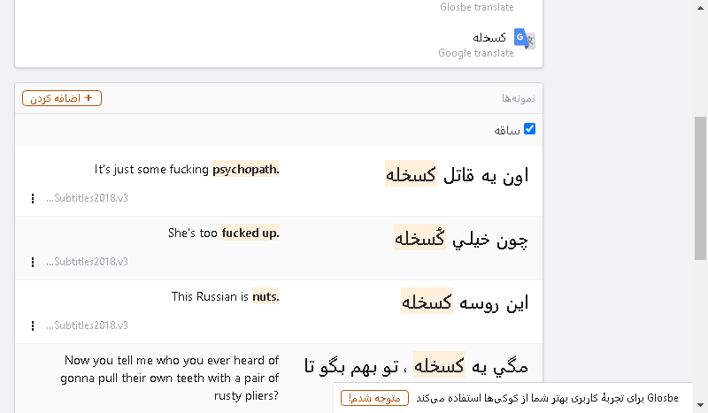Open options menu for fucked up example
Screen dimensions: 708x413
click(x=33, y=263)
